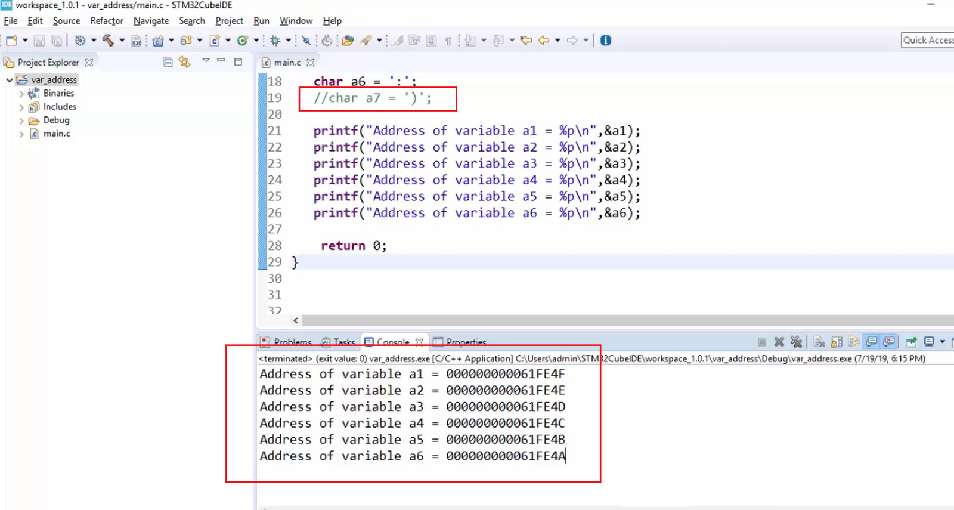Maximize the Project Explorer panel

coord(238,61)
